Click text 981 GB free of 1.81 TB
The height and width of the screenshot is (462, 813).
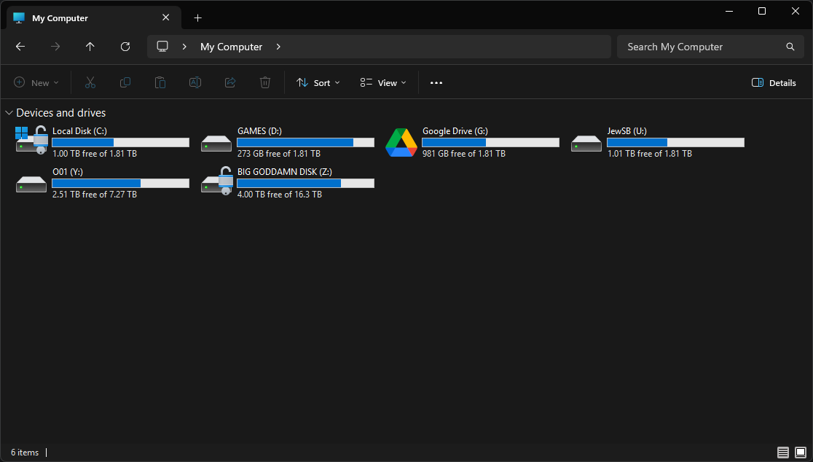[x=464, y=154]
